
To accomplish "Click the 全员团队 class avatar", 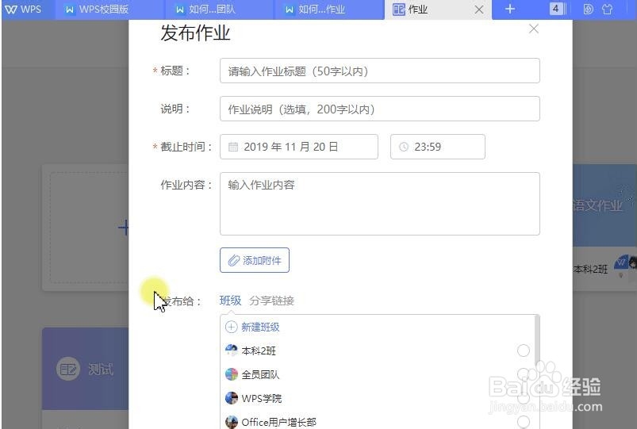I will [x=232, y=374].
